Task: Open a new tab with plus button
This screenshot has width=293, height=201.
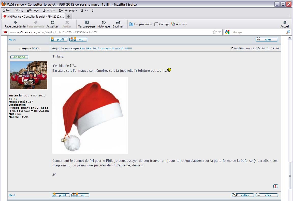Action: click(x=69, y=16)
